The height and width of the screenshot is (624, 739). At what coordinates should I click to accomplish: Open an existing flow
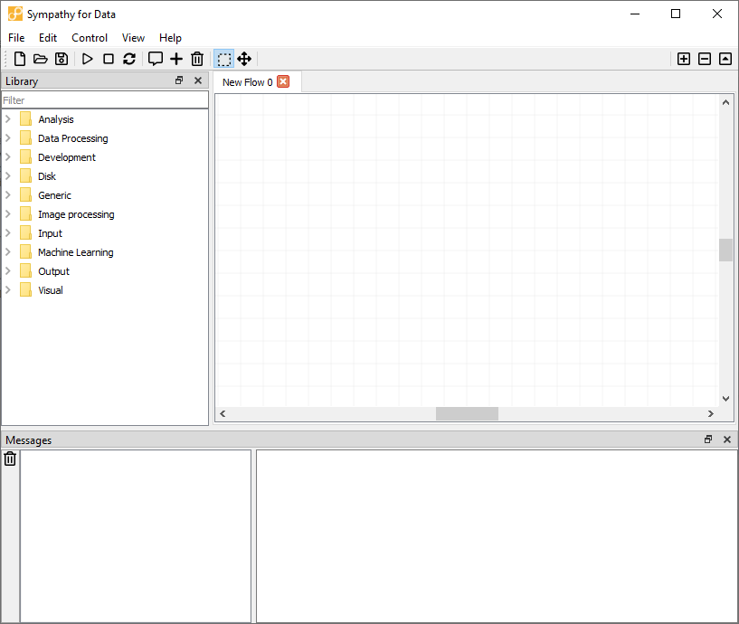(x=41, y=59)
